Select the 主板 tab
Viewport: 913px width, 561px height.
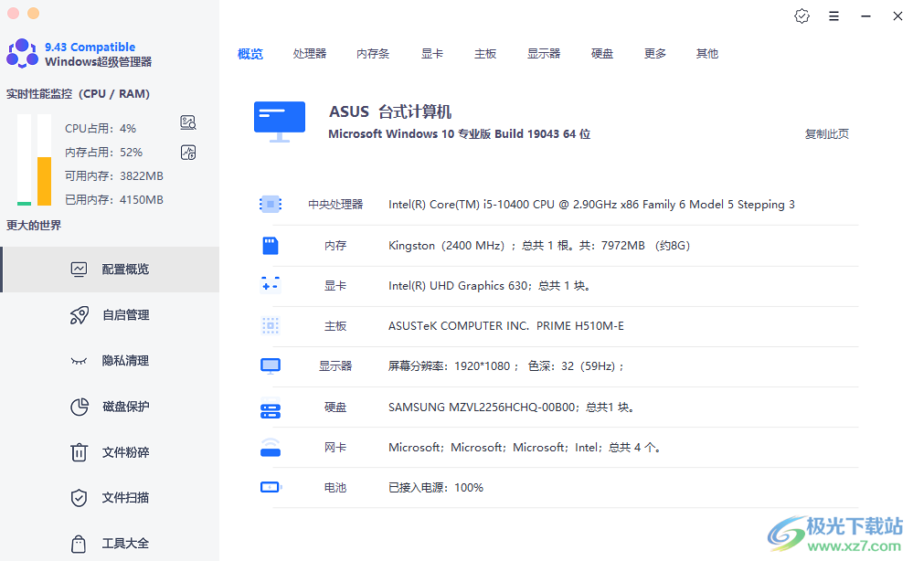click(x=485, y=54)
